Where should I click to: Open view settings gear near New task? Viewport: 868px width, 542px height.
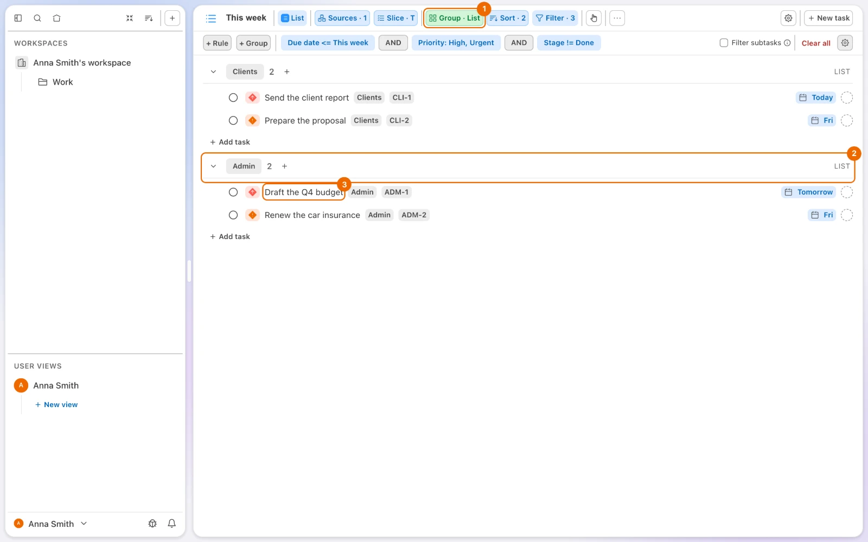(x=788, y=18)
